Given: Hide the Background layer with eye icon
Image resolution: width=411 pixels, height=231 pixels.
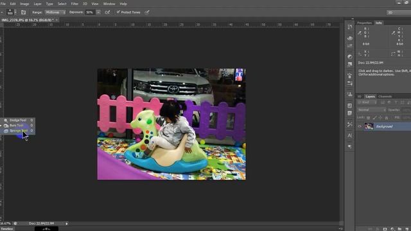Looking at the screenshot, I should [x=360, y=126].
